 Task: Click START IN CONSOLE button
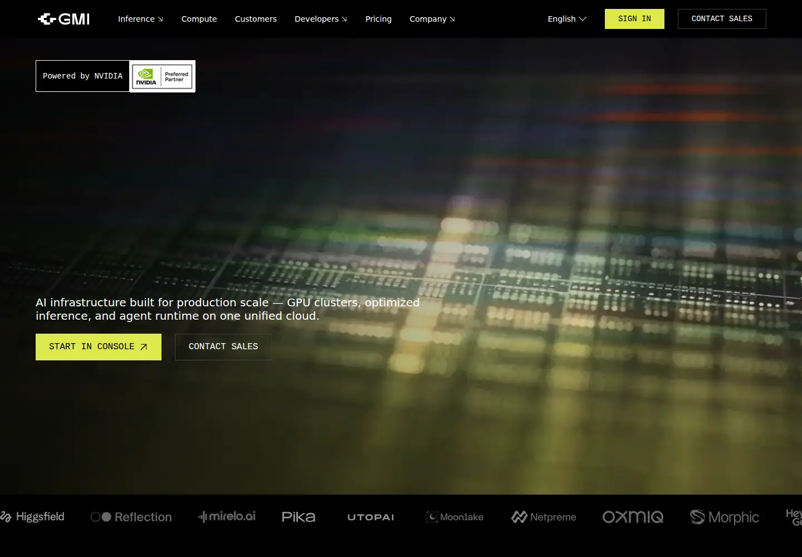click(99, 347)
